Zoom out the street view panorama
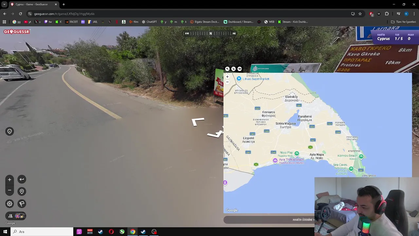The height and width of the screenshot is (236, 419). [9, 190]
